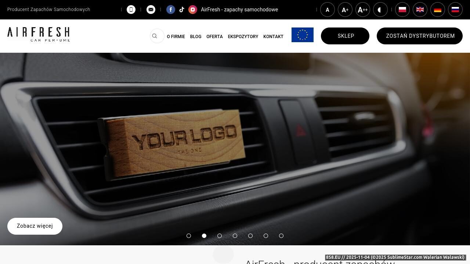
Task: Select the German flag language
Action: [x=438, y=10]
